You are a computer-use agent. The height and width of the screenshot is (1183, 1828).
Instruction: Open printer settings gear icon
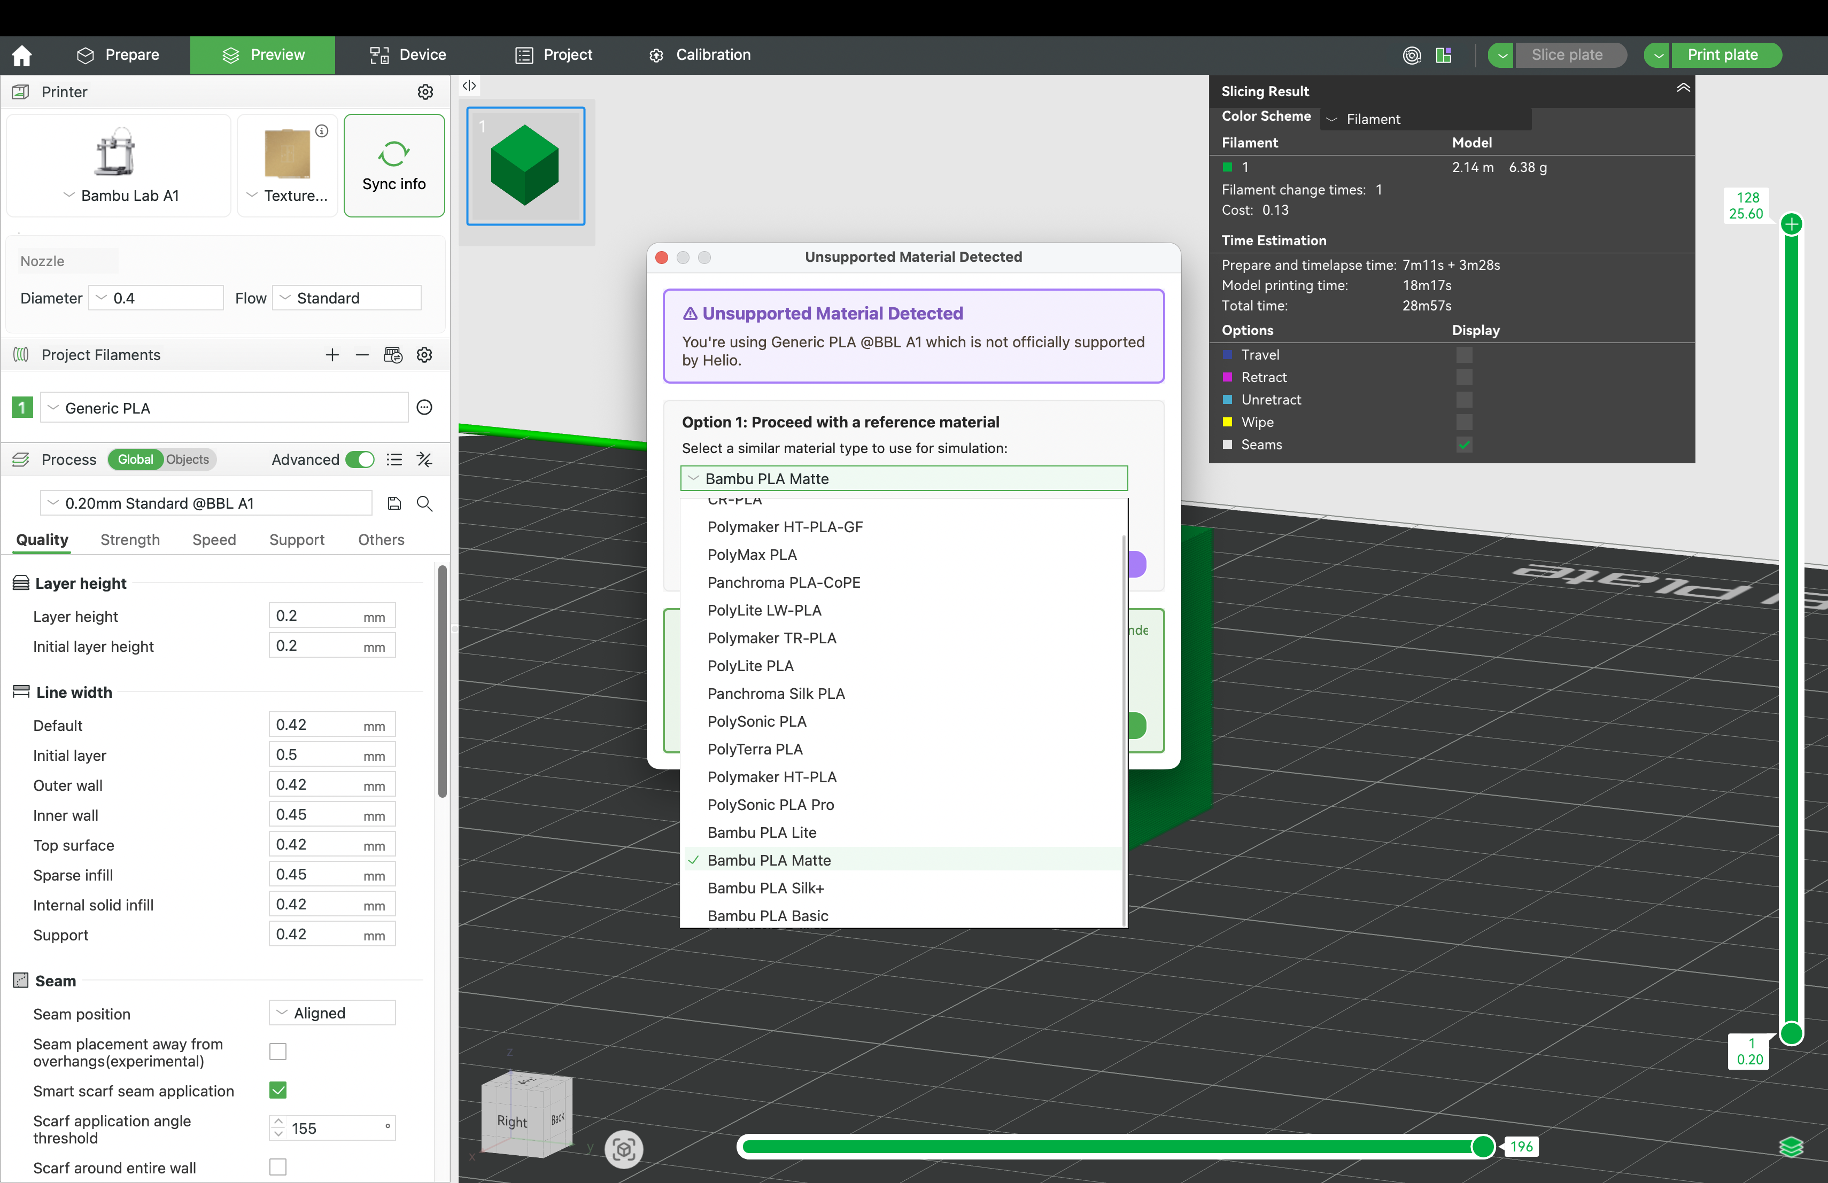[425, 92]
